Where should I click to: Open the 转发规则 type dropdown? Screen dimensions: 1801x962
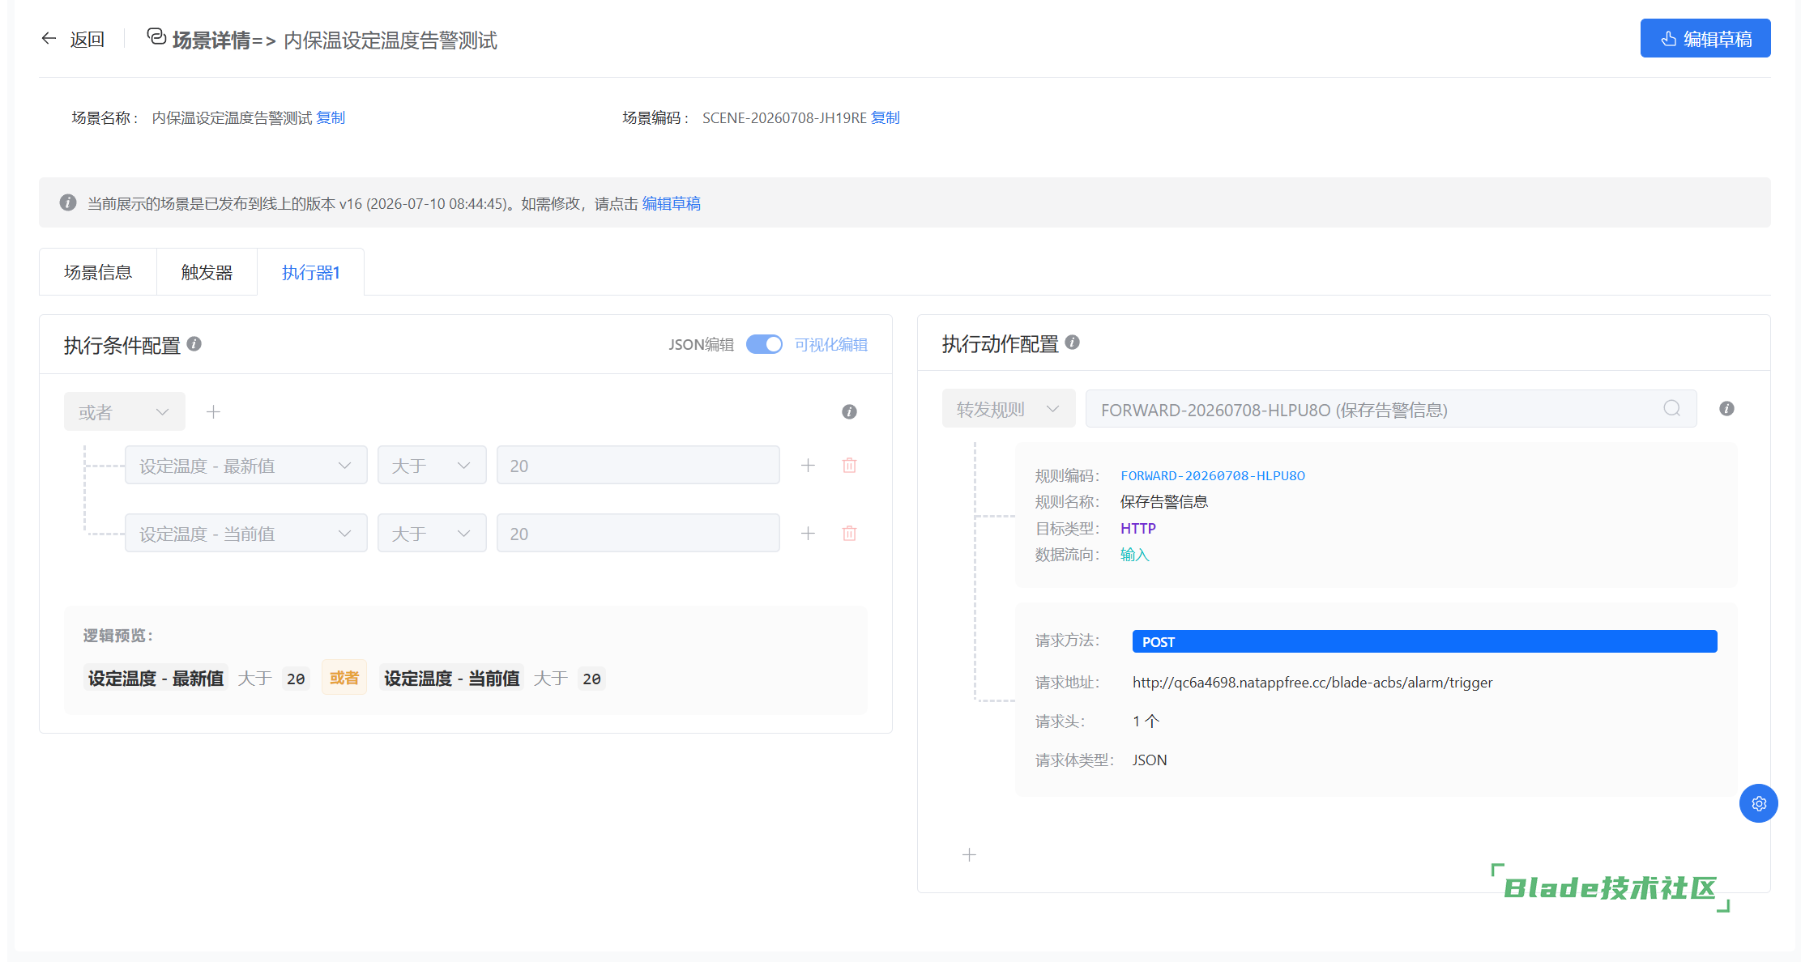[x=1009, y=409]
